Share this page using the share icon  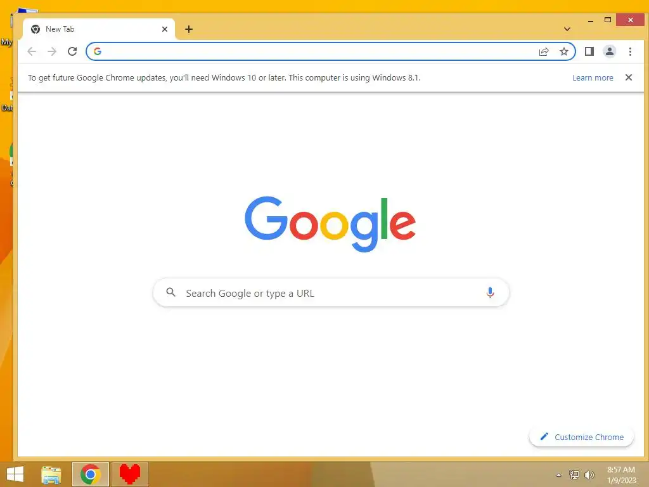click(x=543, y=51)
